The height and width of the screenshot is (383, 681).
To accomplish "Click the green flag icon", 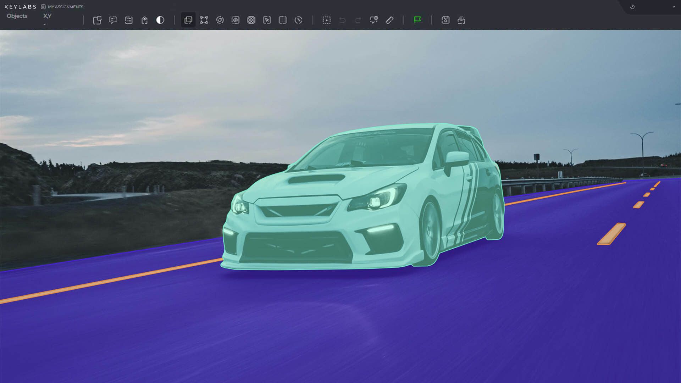I will (417, 20).
